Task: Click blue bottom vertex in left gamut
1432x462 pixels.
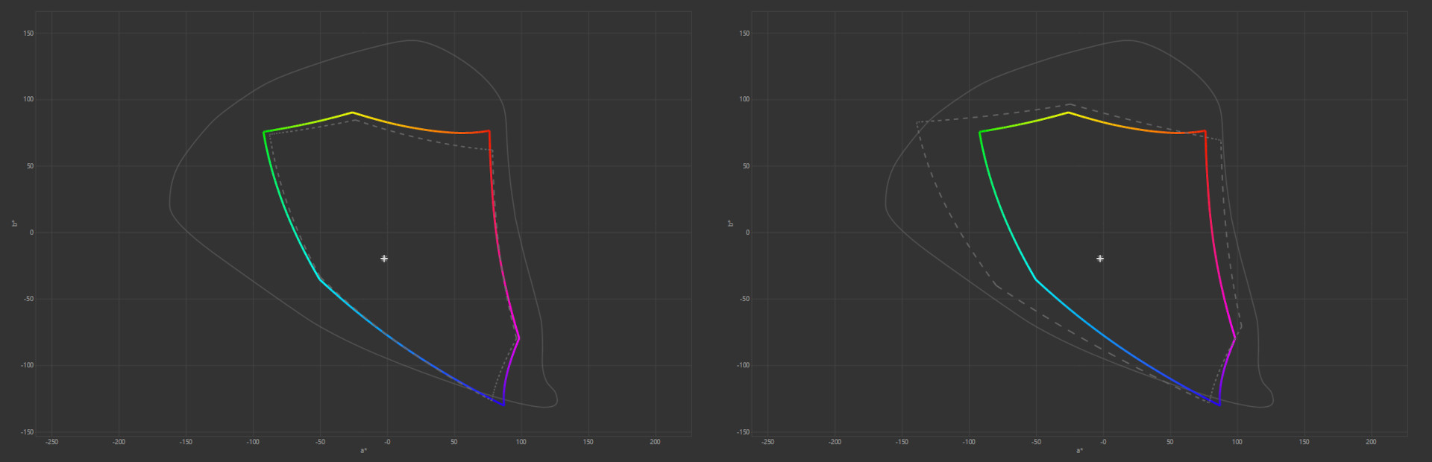Action: [504, 405]
